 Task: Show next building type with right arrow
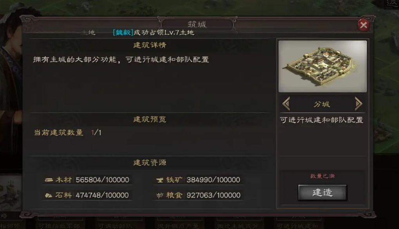tap(359, 104)
